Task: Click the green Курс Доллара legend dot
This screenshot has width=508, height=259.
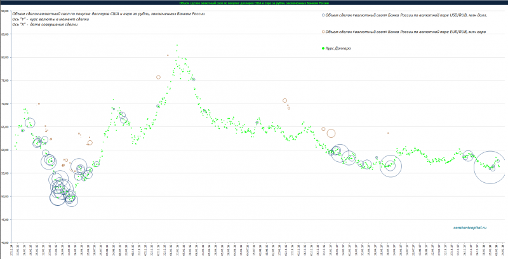Action: coord(324,48)
